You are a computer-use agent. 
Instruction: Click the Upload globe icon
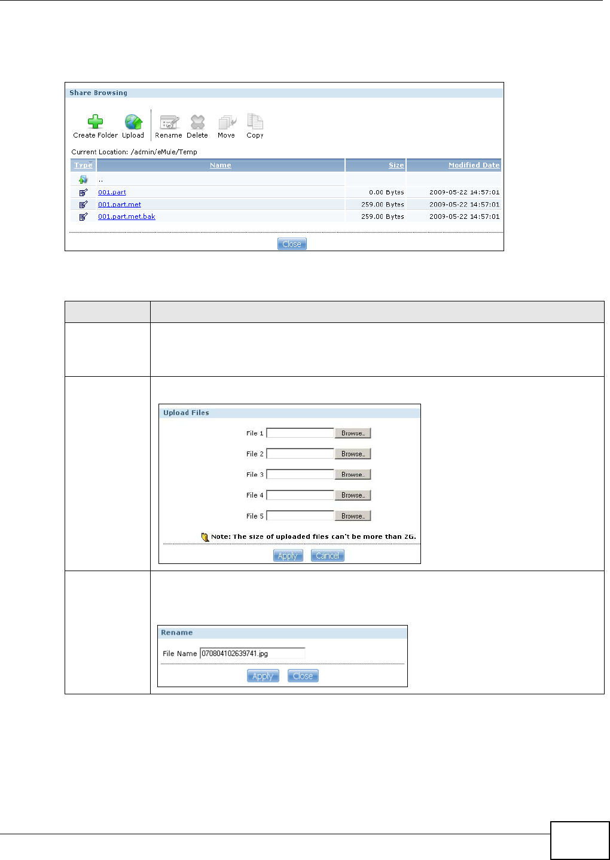pos(133,122)
